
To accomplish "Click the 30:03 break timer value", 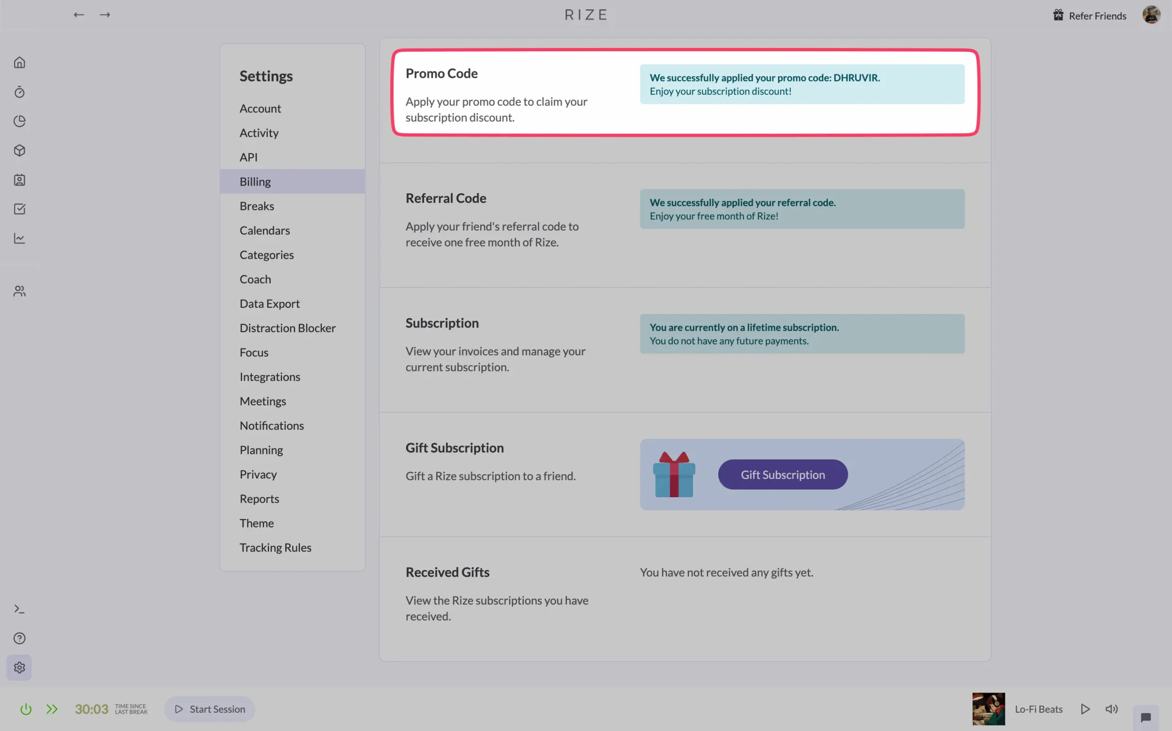I will (92, 709).
